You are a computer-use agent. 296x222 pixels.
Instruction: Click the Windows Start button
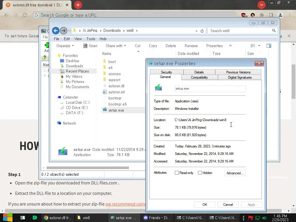tap(8, 217)
